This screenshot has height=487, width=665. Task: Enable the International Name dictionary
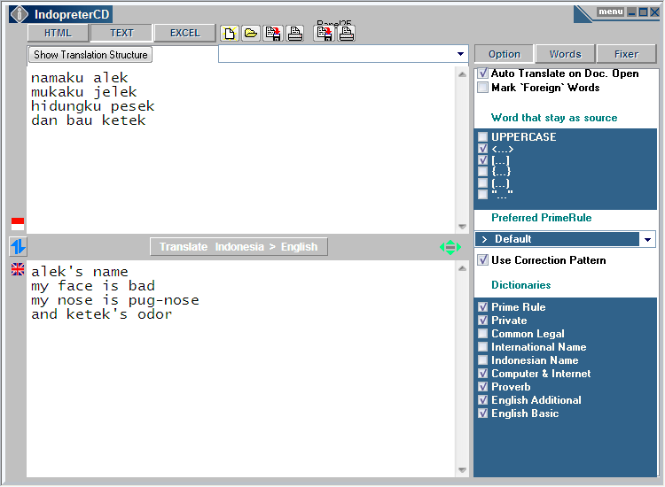pos(482,347)
